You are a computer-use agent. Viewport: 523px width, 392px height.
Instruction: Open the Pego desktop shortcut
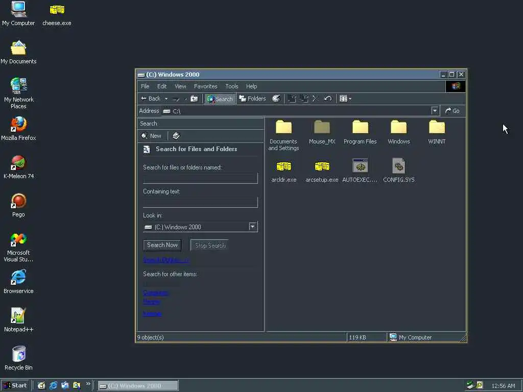pos(18,205)
